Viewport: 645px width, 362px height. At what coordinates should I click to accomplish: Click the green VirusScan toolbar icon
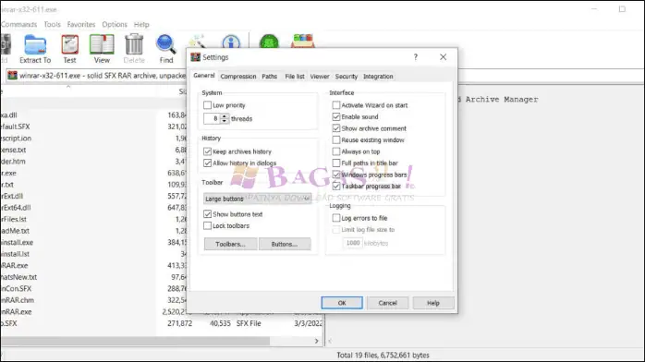[x=270, y=42]
